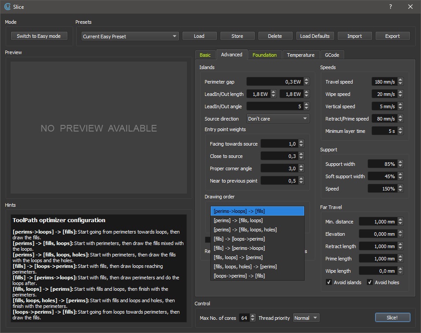Open the Current Easy Preset dropdown
421x333 pixels.
tap(130, 37)
